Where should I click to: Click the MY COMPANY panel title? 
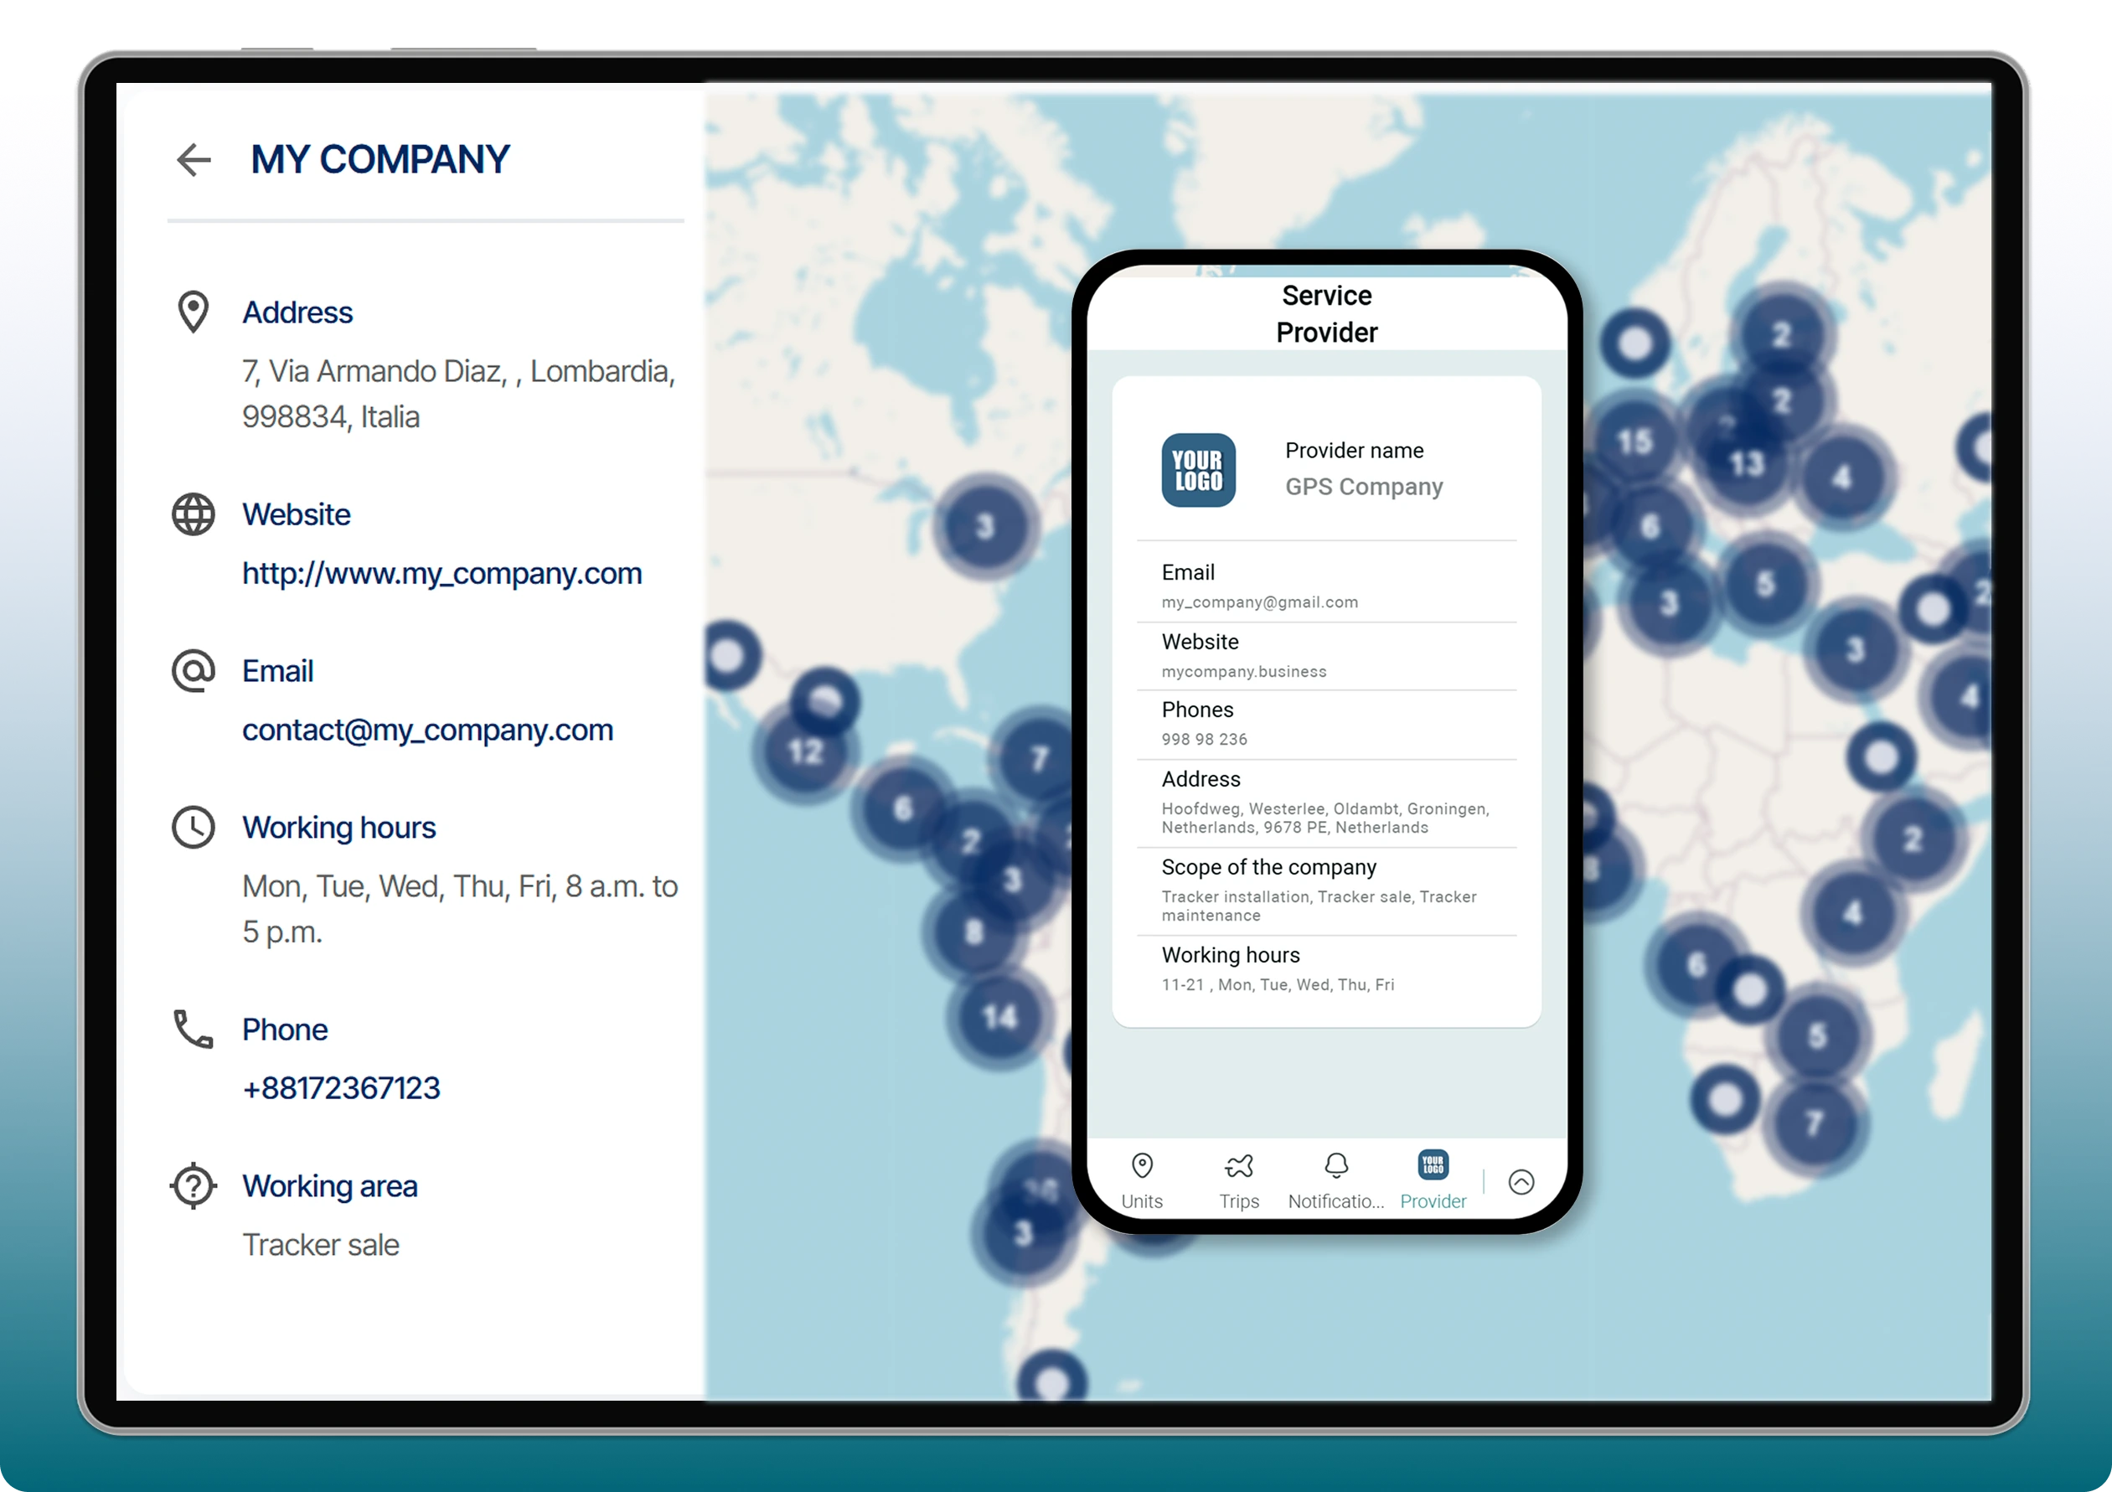[x=380, y=160]
